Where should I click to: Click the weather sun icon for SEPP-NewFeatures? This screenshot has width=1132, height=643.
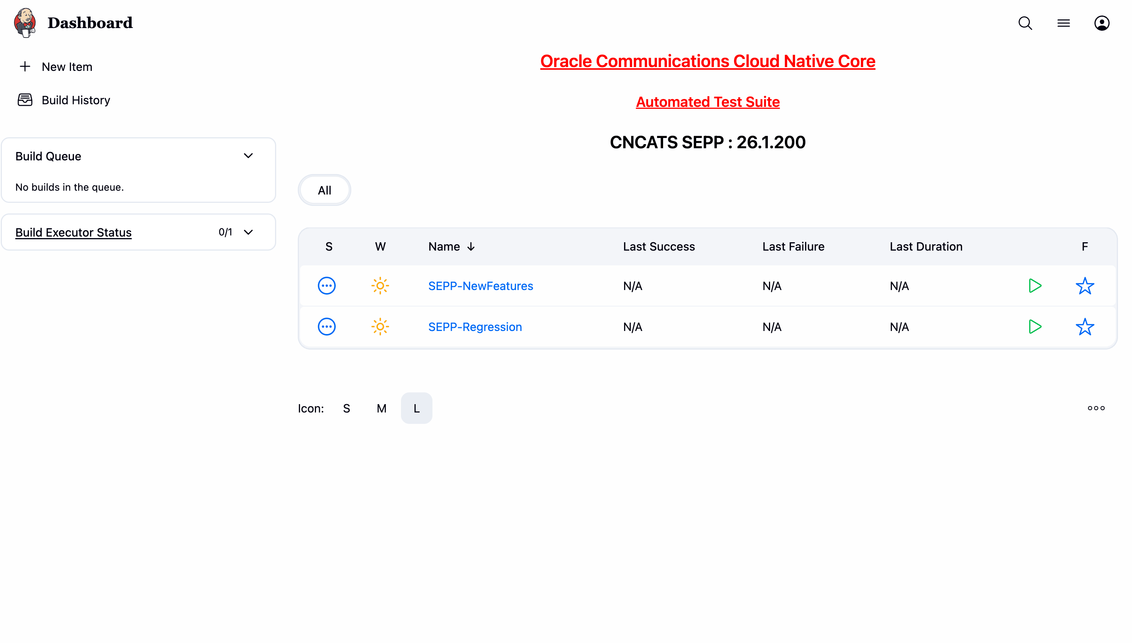pyautogui.click(x=380, y=286)
